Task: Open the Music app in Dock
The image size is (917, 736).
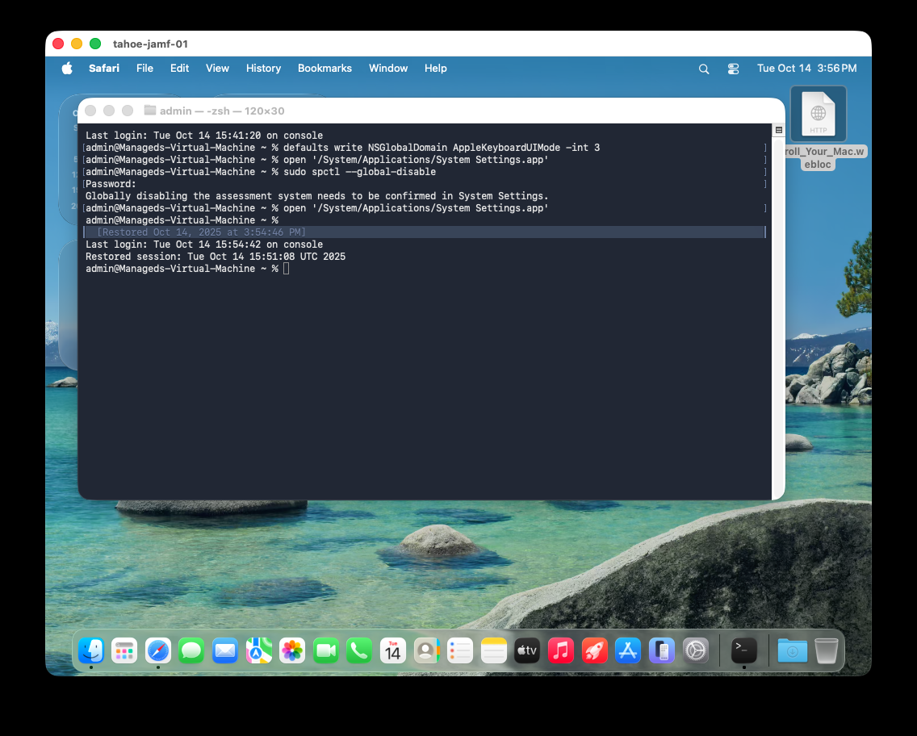Action: click(x=560, y=650)
